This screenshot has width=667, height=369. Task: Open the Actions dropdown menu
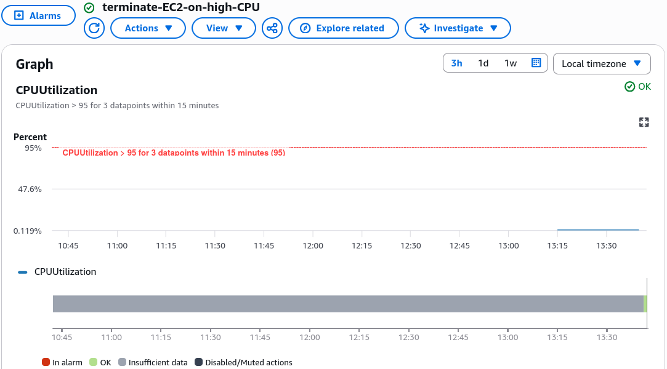[148, 28]
